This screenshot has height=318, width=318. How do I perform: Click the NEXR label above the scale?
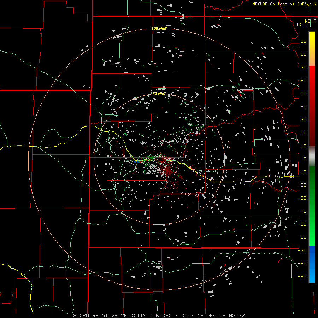click(x=310, y=21)
